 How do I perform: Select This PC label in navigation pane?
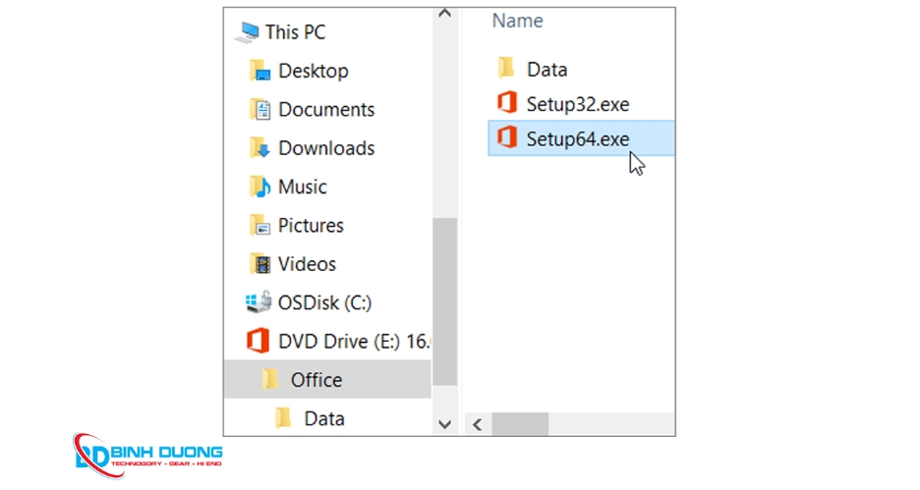point(295,32)
